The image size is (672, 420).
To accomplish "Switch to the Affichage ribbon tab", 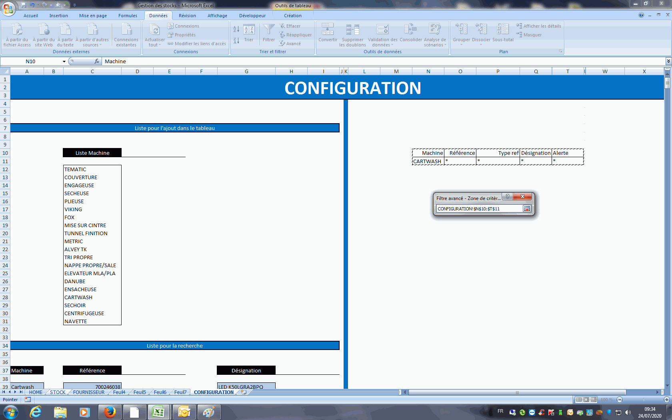I will pyautogui.click(x=217, y=16).
